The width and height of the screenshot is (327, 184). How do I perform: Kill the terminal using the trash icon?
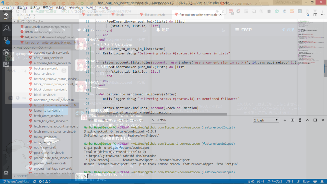tap(300, 120)
